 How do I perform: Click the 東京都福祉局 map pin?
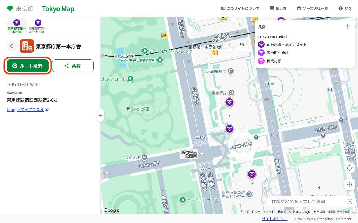(x=231, y=71)
